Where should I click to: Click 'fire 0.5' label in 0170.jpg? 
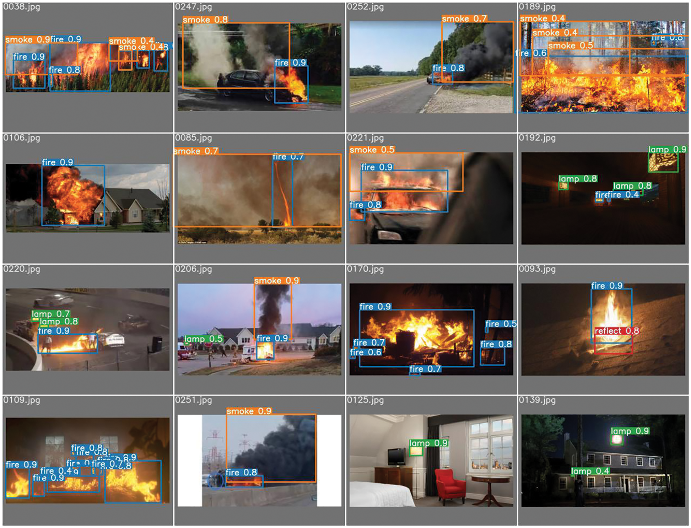501,324
